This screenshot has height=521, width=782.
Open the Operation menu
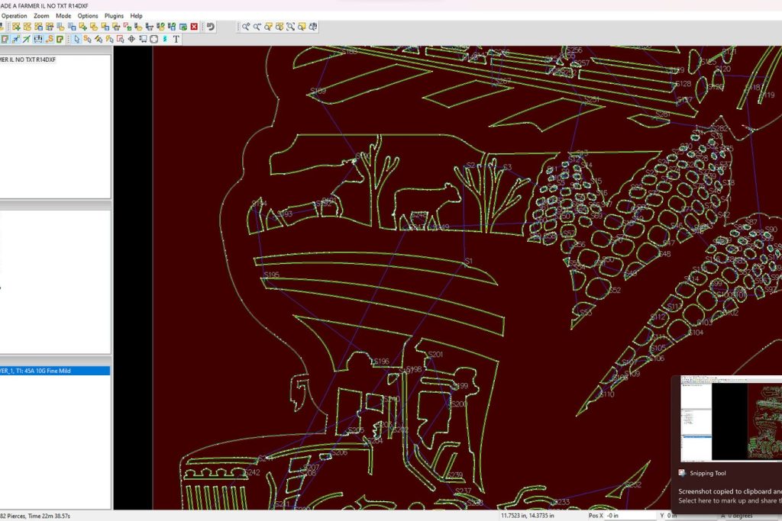pyautogui.click(x=14, y=15)
